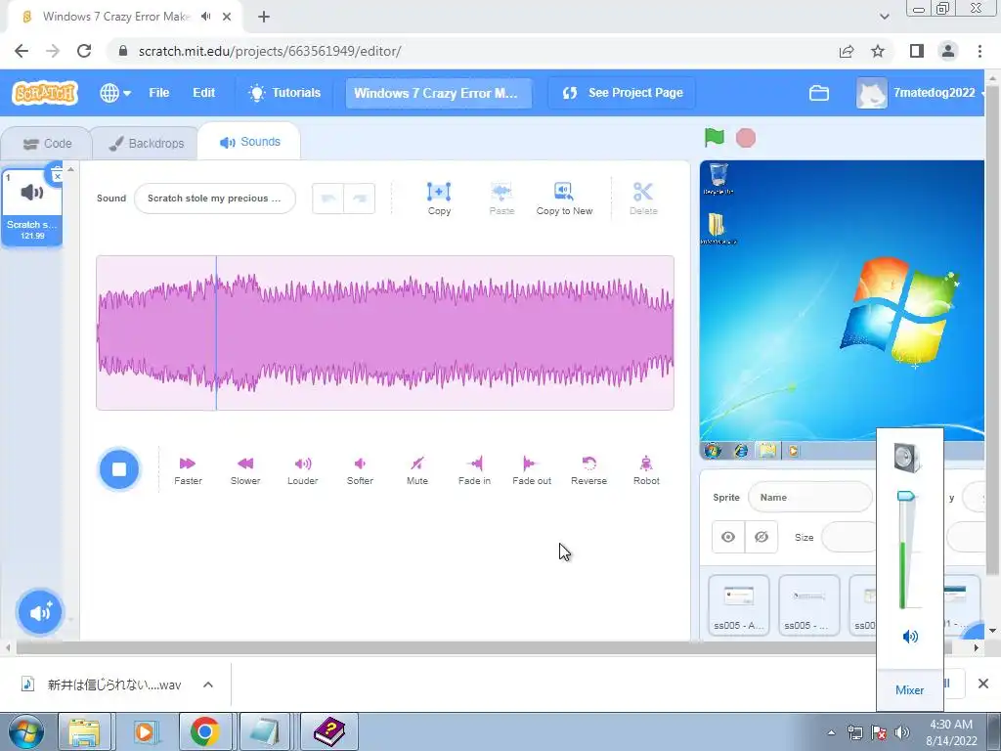Apply the Slower effect
Image resolution: width=1001 pixels, height=751 pixels.
click(x=245, y=470)
